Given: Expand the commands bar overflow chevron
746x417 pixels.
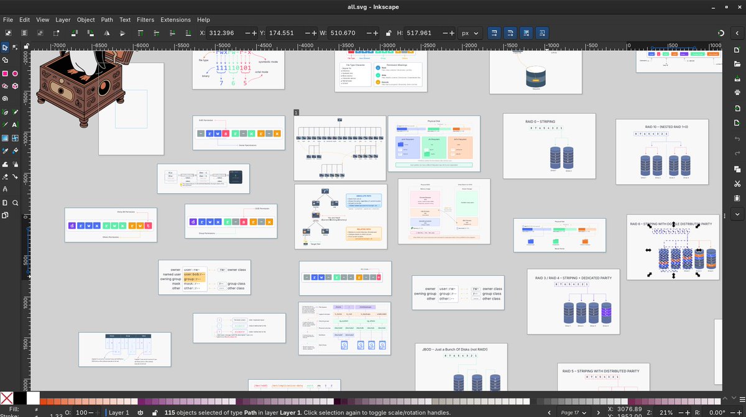Looking at the screenshot, I should click(x=737, y=214).
